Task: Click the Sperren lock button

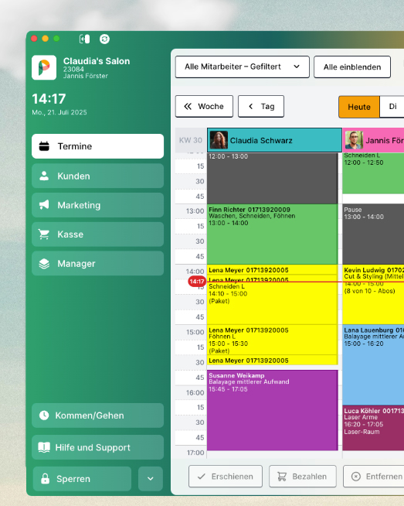Action: click(x=82, y=479)
